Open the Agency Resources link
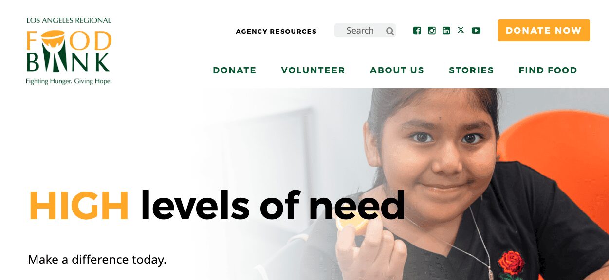The image size is (609, 280). (x=276, y=31)
